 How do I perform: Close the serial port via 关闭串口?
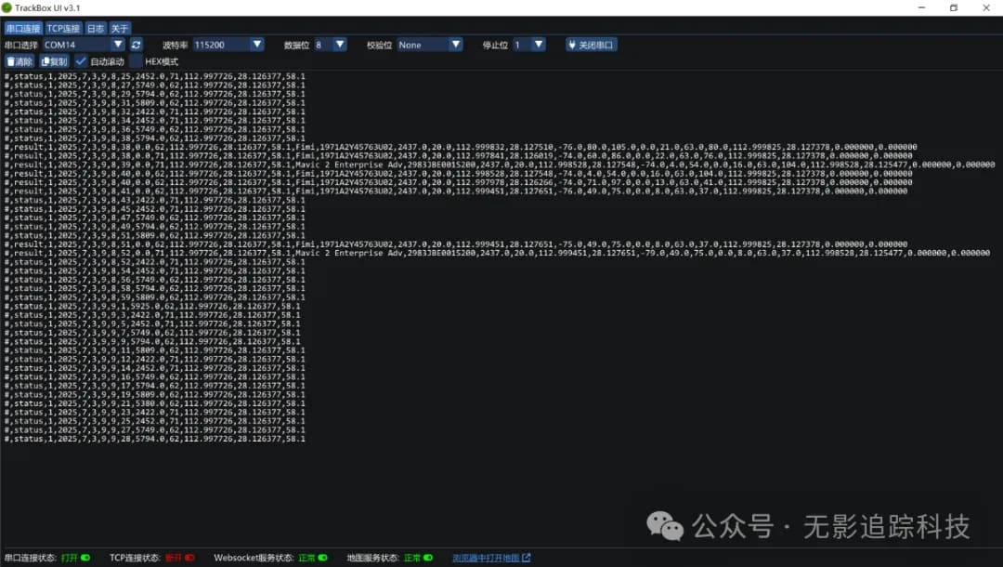pyautogui.click(x=592, y=45)
